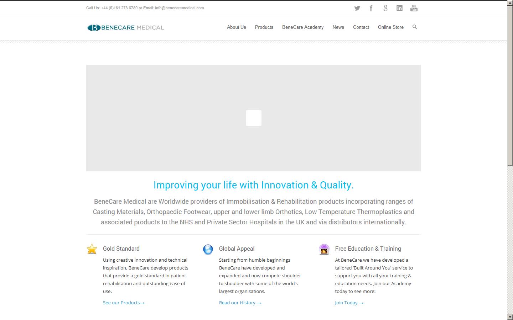Go to the Contact page
Viewport: 513px width, 320px height.
click(361, 27)
